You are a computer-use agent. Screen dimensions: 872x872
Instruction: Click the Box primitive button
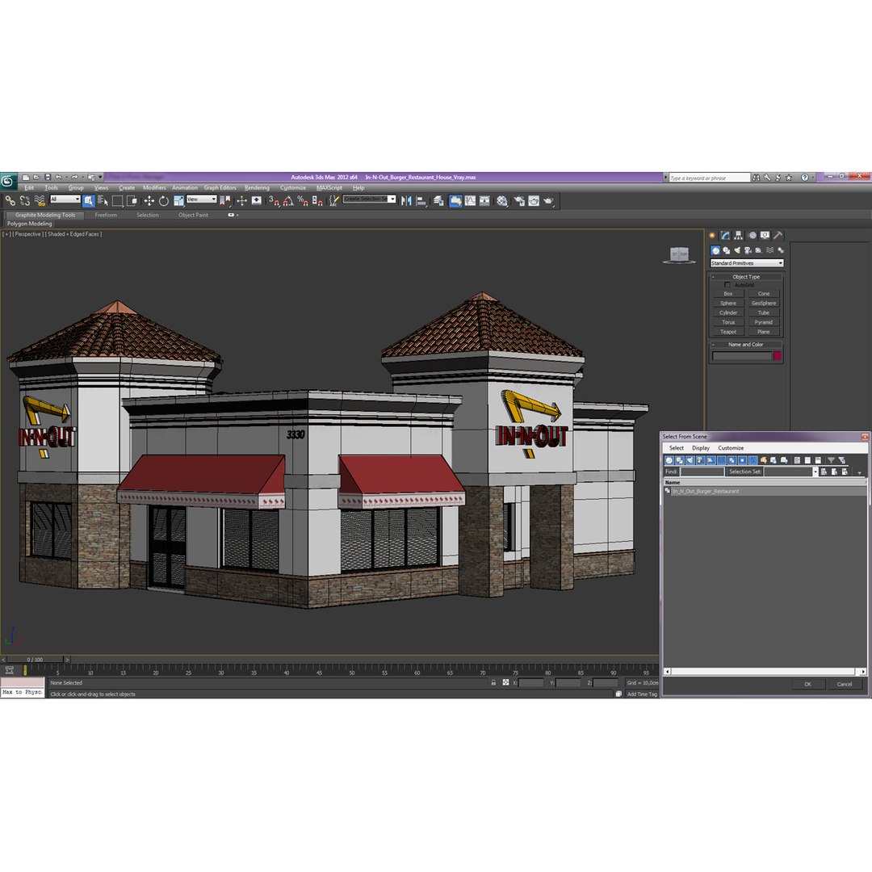tap(728, 294)
